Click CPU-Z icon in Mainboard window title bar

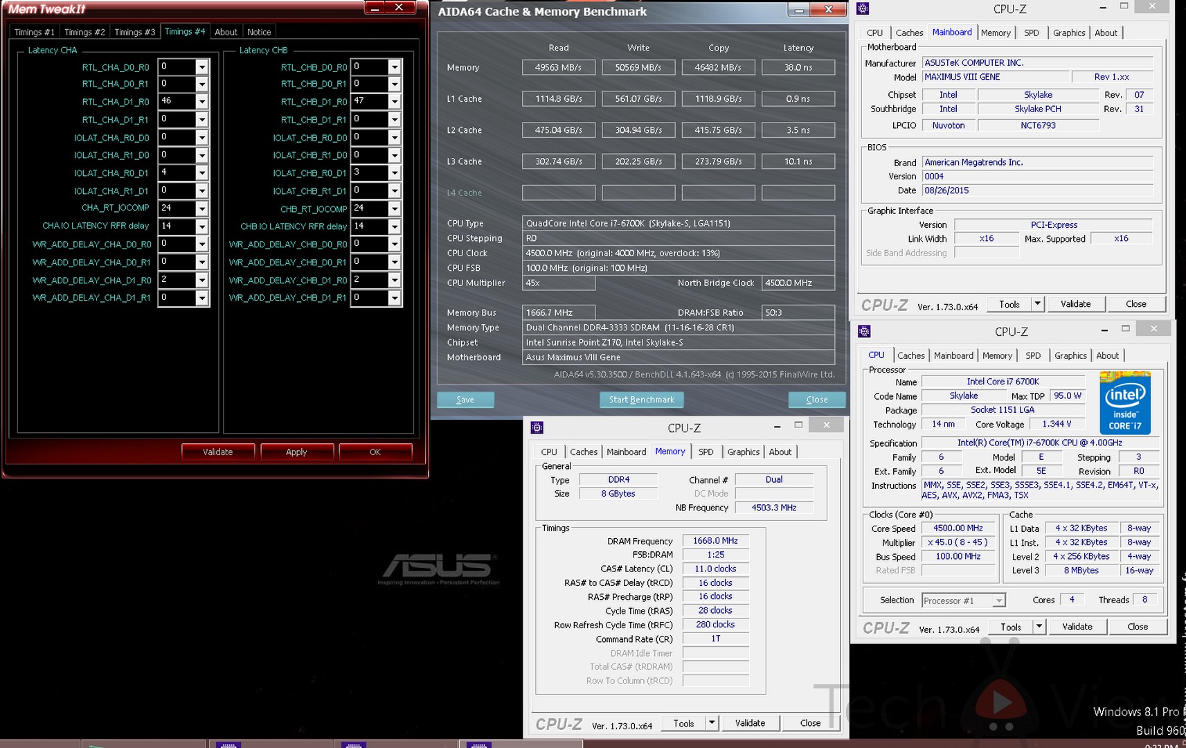tap(863, 8)
